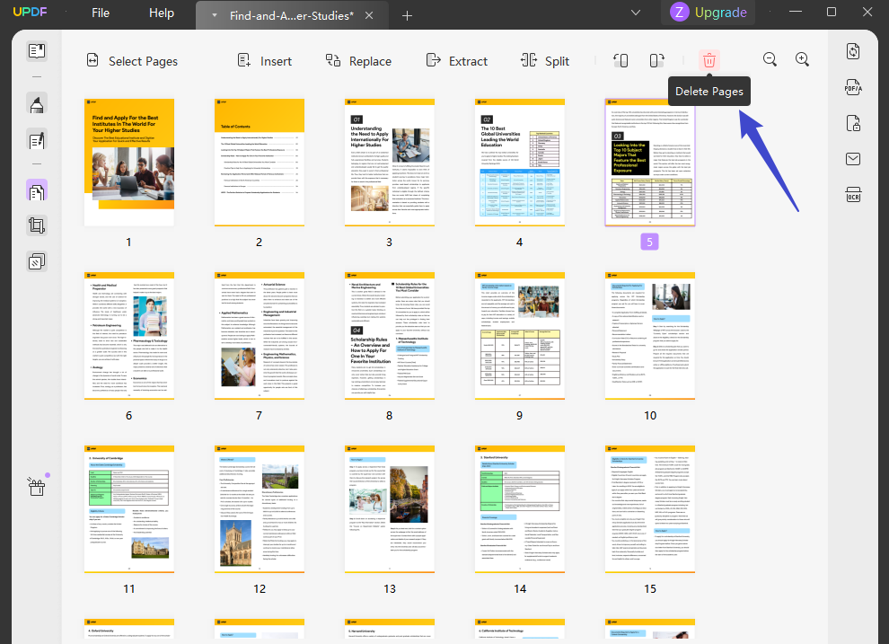Click Extract in the toolbar
889x644 pixels.
456,60
